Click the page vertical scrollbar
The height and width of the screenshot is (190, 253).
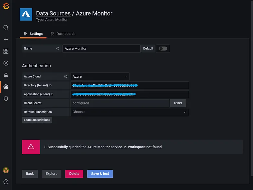pyautogui.click(x=252, y=88)
